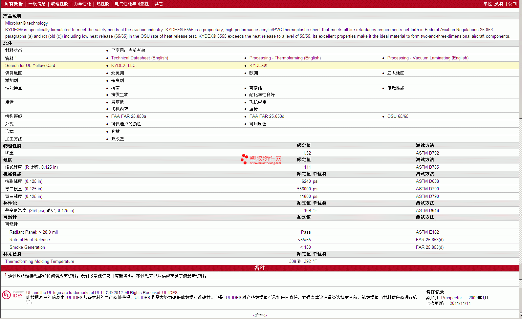Select the 所有数据 tab
This screenshot has width=522, height=319.
tap(13, 4)
